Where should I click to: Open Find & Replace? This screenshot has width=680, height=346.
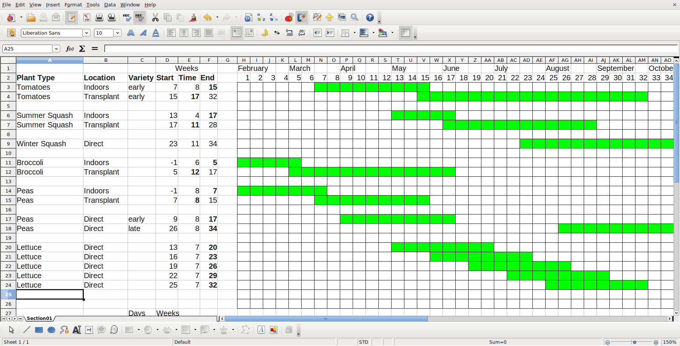click(317, 17)
